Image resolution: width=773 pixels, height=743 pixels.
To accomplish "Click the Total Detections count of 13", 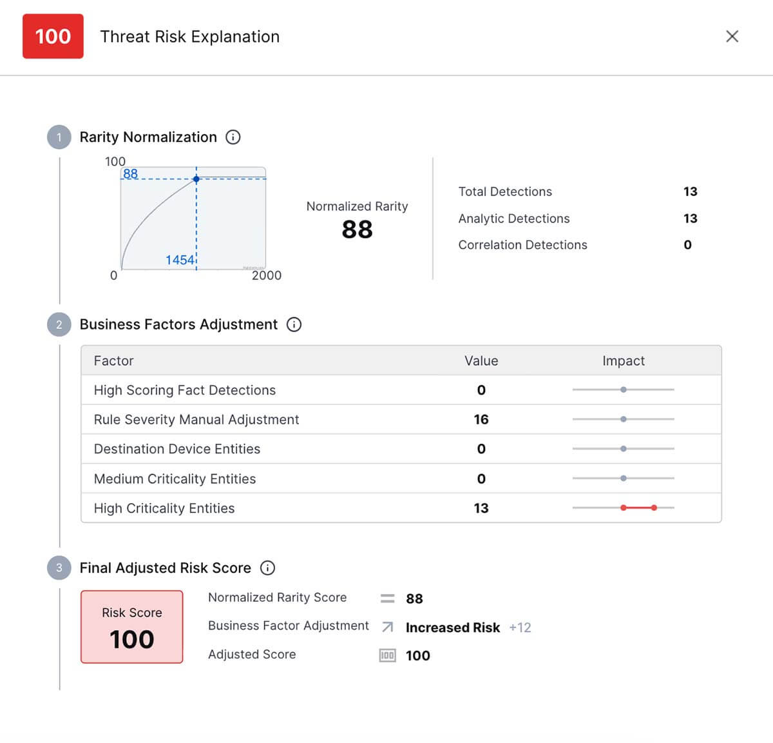I will [691, 192].
